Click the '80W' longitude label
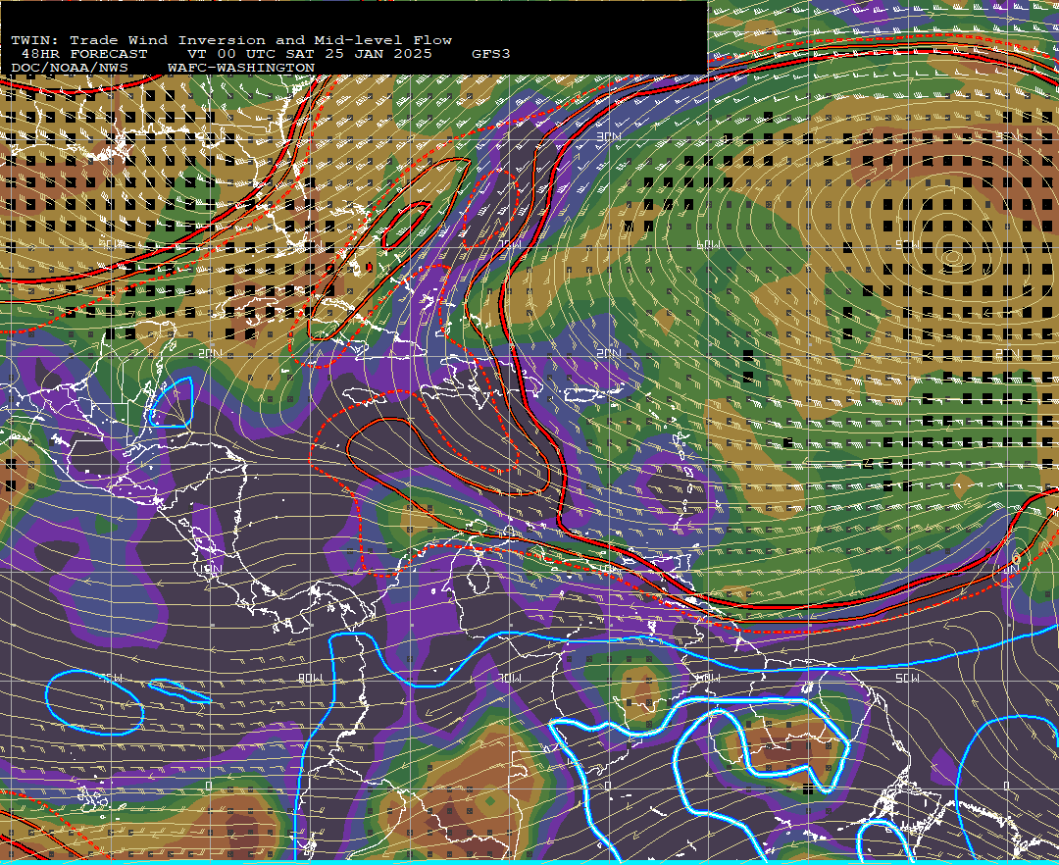Viewport: 1059px width, 865px height. [311, 678]
